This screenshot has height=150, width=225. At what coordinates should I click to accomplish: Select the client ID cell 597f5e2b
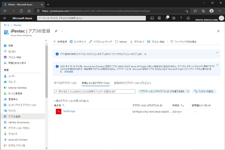click(x=152, y=112)
